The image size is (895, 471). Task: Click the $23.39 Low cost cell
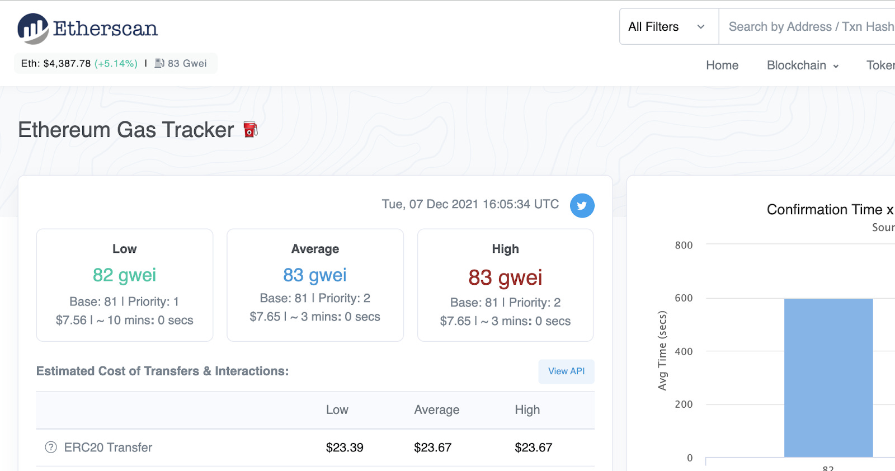click(x=345, y=448)
